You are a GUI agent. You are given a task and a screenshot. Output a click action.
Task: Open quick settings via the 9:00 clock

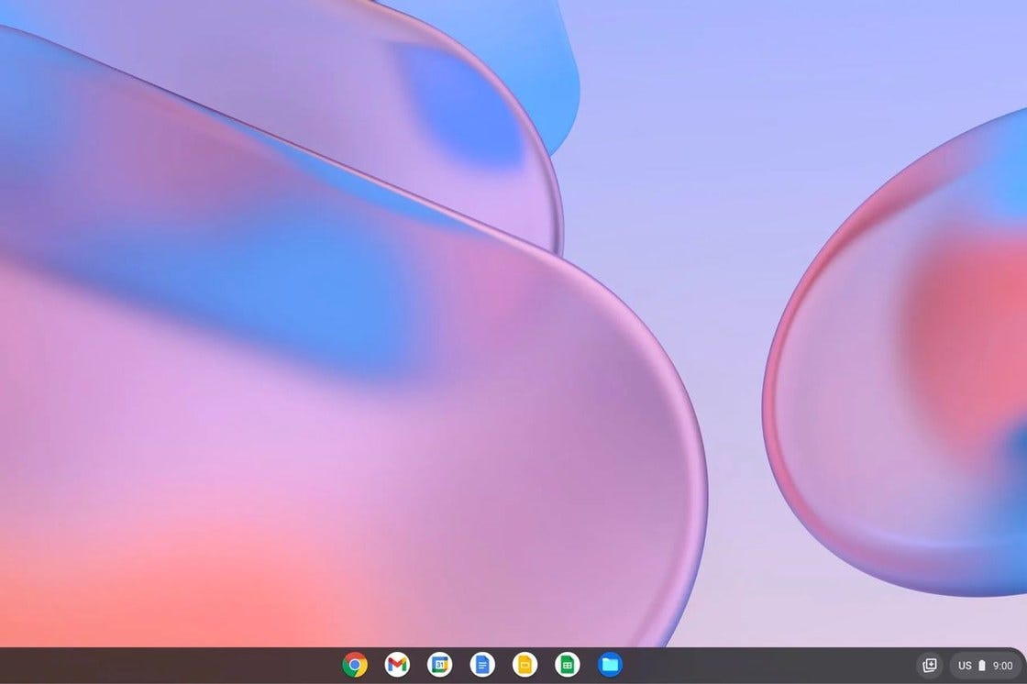tap(1003, 666)
